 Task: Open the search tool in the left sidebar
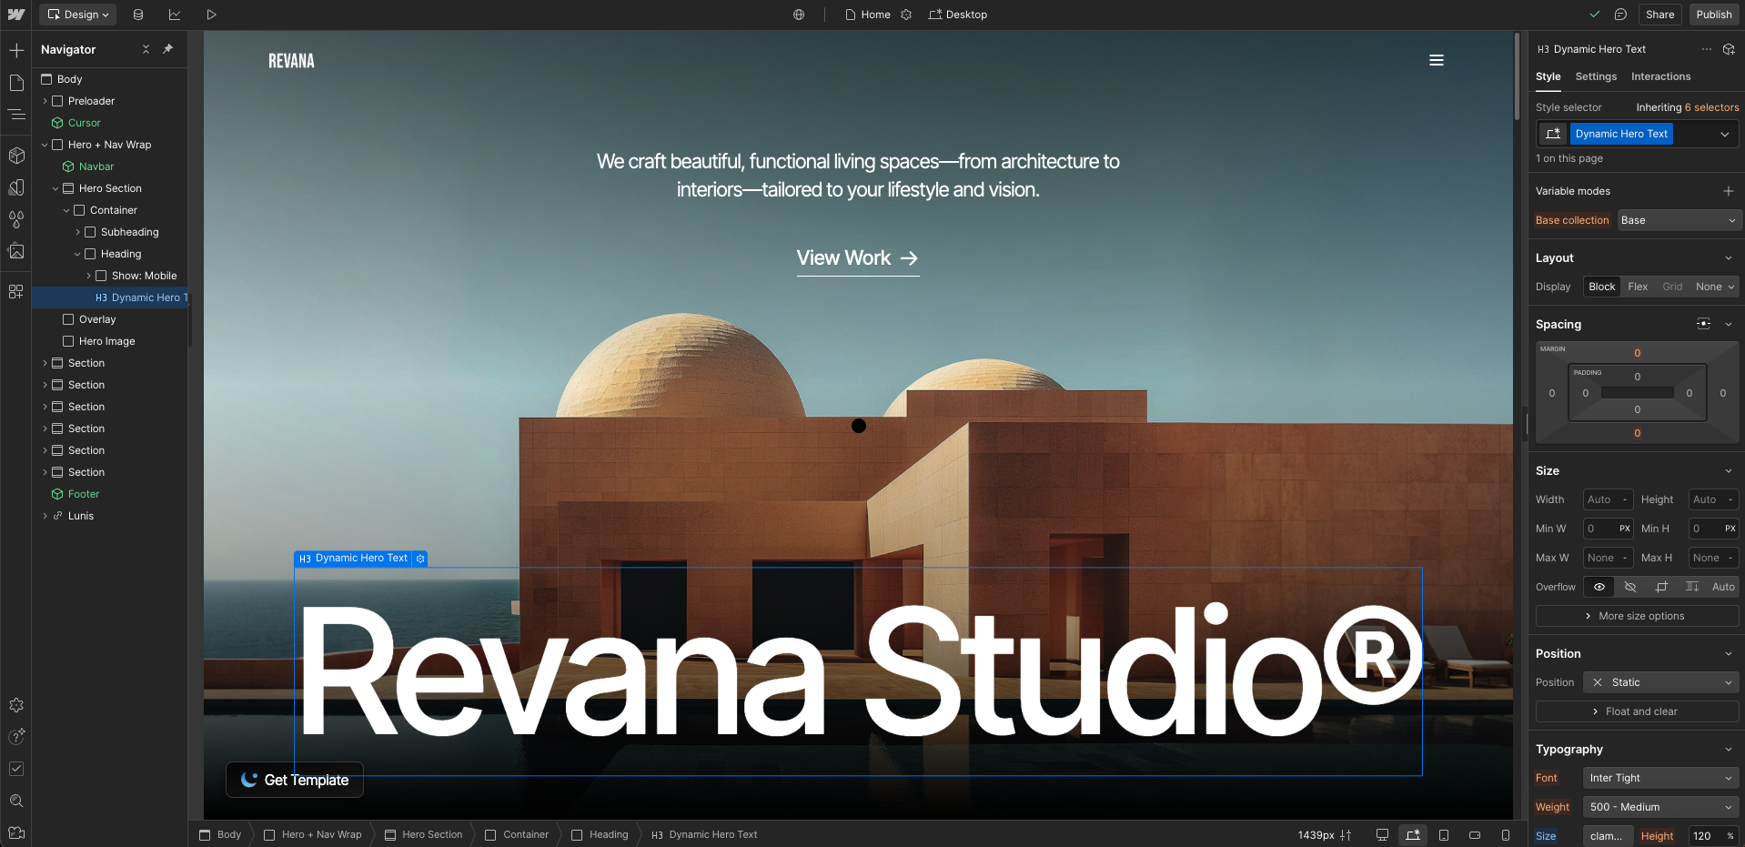pyautogui.click(x=16, y=802)
